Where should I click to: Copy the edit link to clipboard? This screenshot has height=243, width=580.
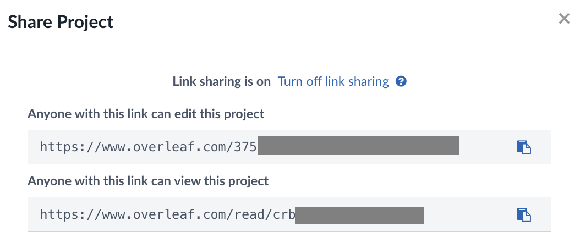523,147
